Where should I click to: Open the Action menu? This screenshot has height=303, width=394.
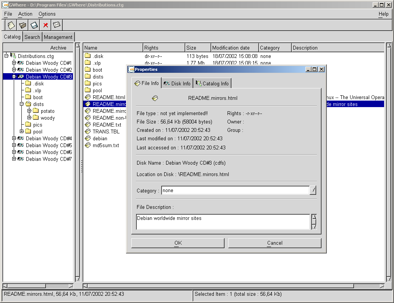click(25, 14)
